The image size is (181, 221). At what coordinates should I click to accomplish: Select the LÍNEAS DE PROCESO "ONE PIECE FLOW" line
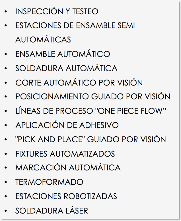pos(90,111)
